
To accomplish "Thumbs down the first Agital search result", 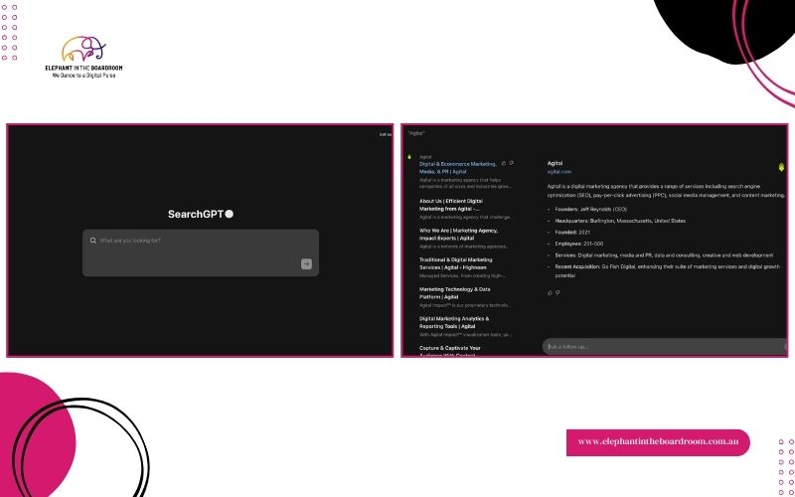I will tap(511, 163).
